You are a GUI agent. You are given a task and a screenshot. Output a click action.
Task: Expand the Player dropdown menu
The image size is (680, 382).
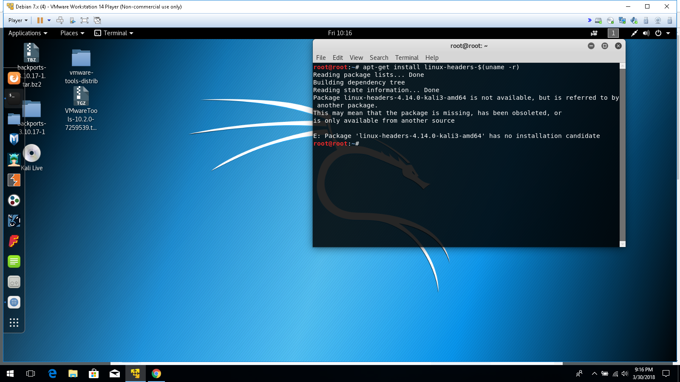(x=18, y=20)
